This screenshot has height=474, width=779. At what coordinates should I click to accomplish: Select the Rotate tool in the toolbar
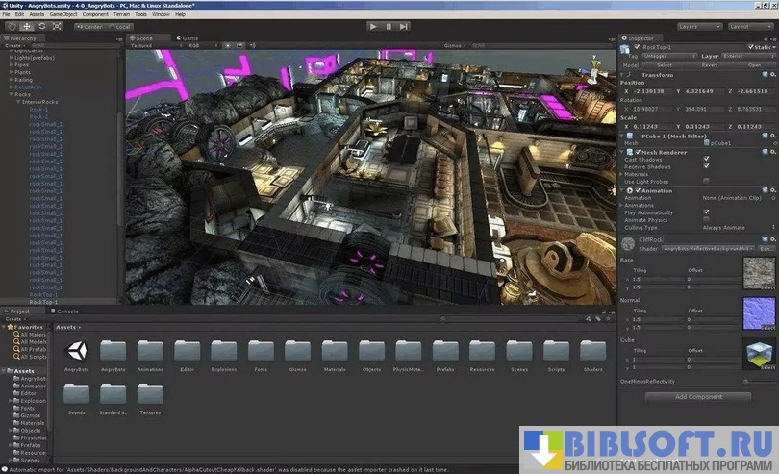[x=42, y=26]
